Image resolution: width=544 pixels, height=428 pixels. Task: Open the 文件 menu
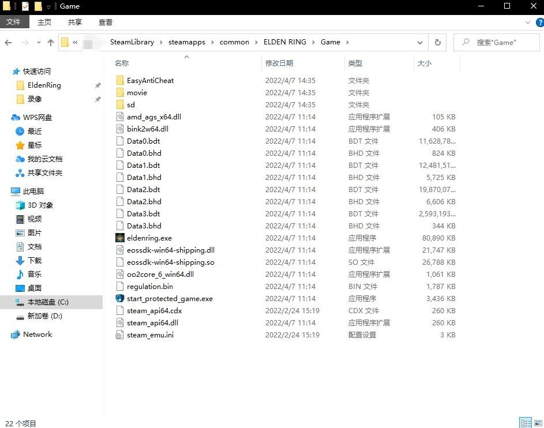pos(13,22)
